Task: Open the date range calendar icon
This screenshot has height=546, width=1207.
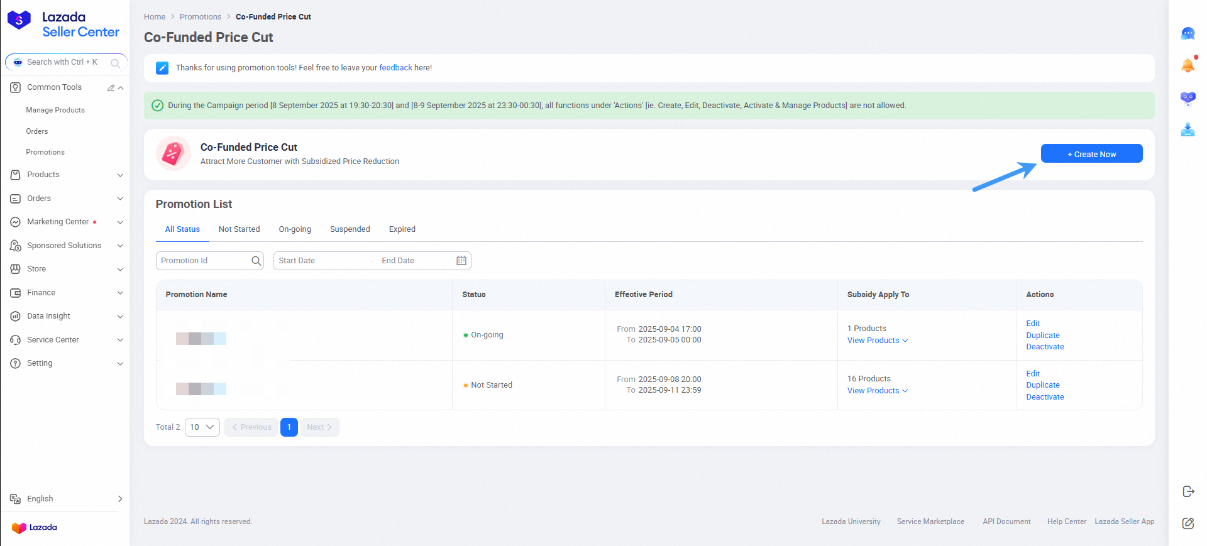Action: [461, 261]
